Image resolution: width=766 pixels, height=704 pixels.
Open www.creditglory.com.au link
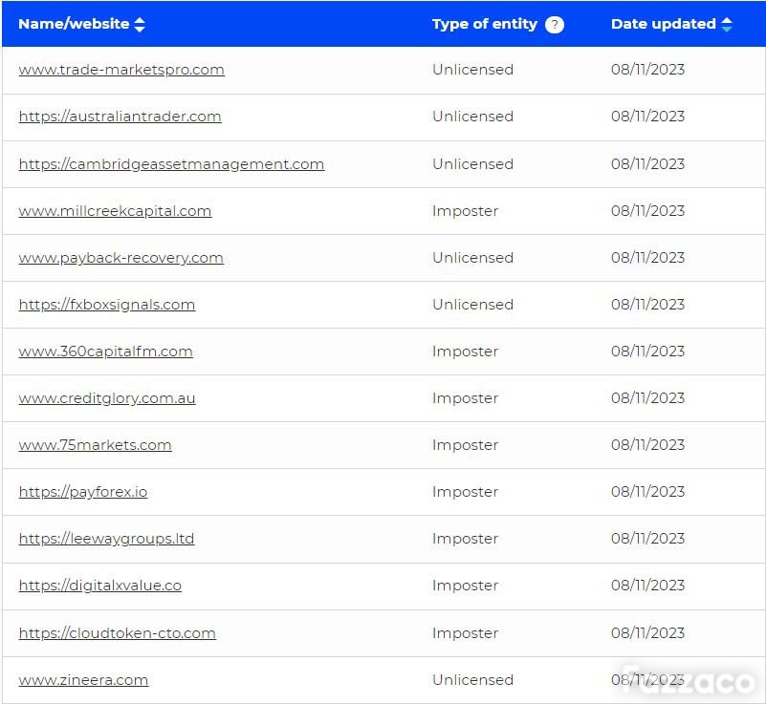pyautogui.click(x=107, y=398)
